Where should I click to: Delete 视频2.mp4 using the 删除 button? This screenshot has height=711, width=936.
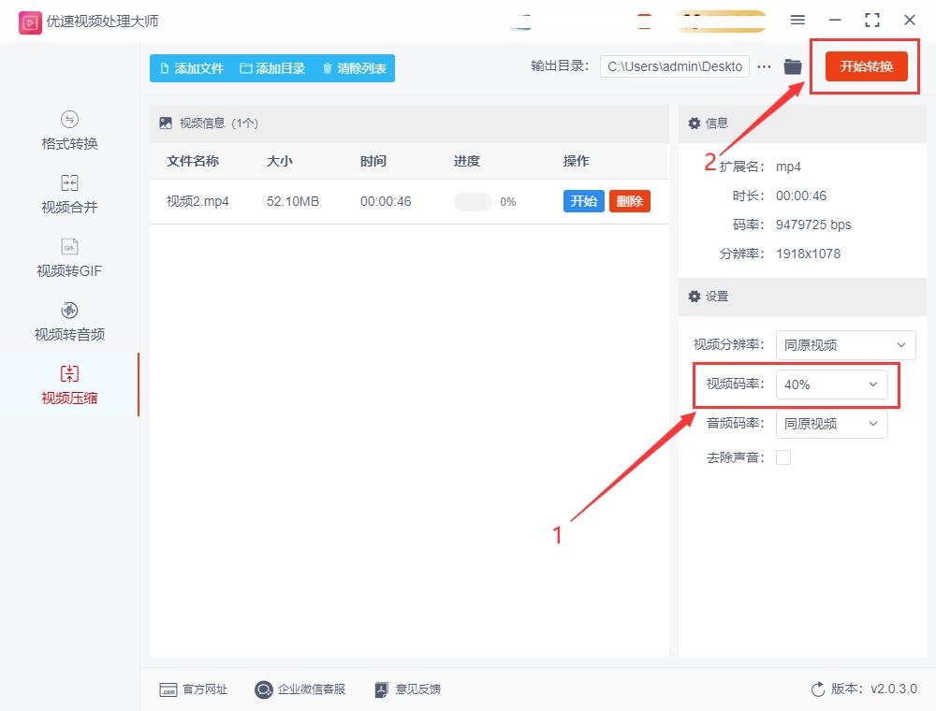629,200
